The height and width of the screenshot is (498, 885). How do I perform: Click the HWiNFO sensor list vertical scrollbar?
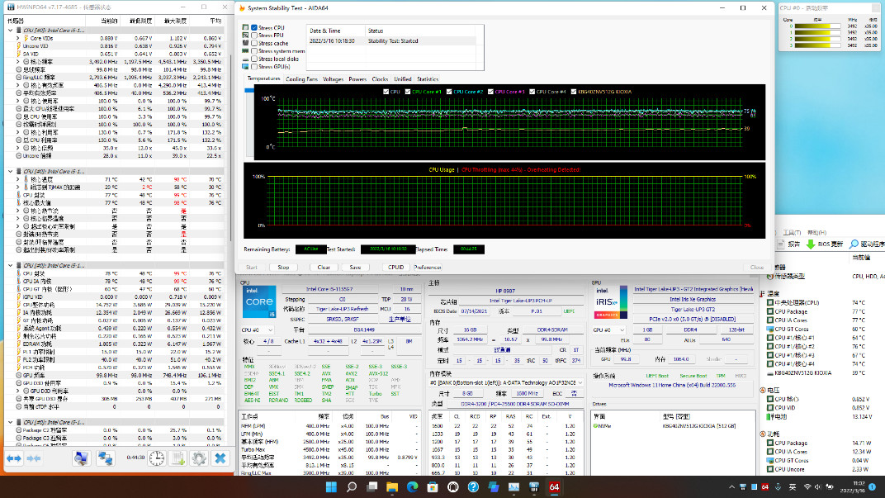coord(230,147)
